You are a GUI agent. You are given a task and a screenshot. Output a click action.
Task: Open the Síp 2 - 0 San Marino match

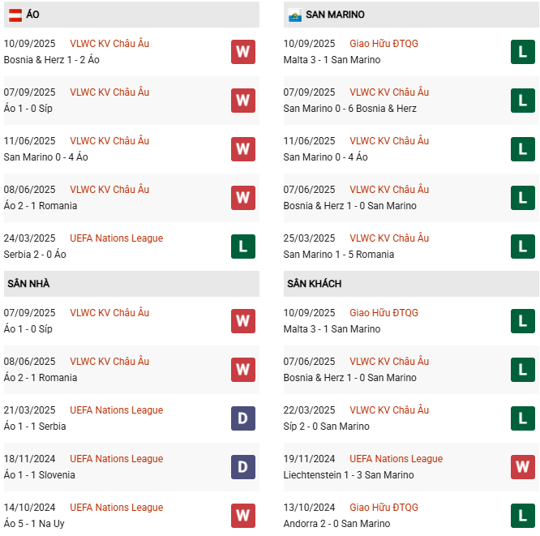tap(326, 427)
